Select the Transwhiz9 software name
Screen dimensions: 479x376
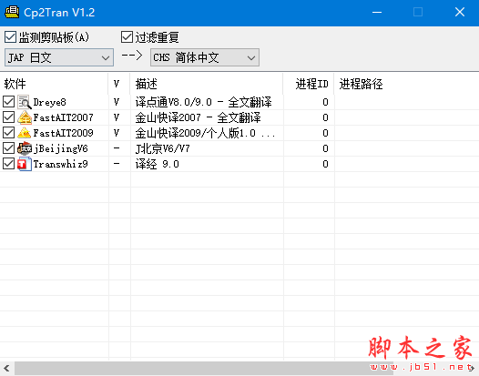pyautogui.click(x=60, y=164)
